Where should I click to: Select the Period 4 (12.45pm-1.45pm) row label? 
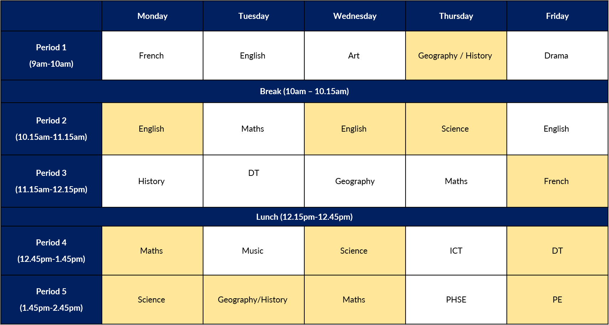[x=51, y=251]
